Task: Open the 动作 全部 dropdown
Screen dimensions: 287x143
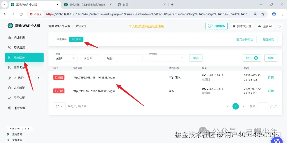Action: pyautogui.click(x=65, y=58)
